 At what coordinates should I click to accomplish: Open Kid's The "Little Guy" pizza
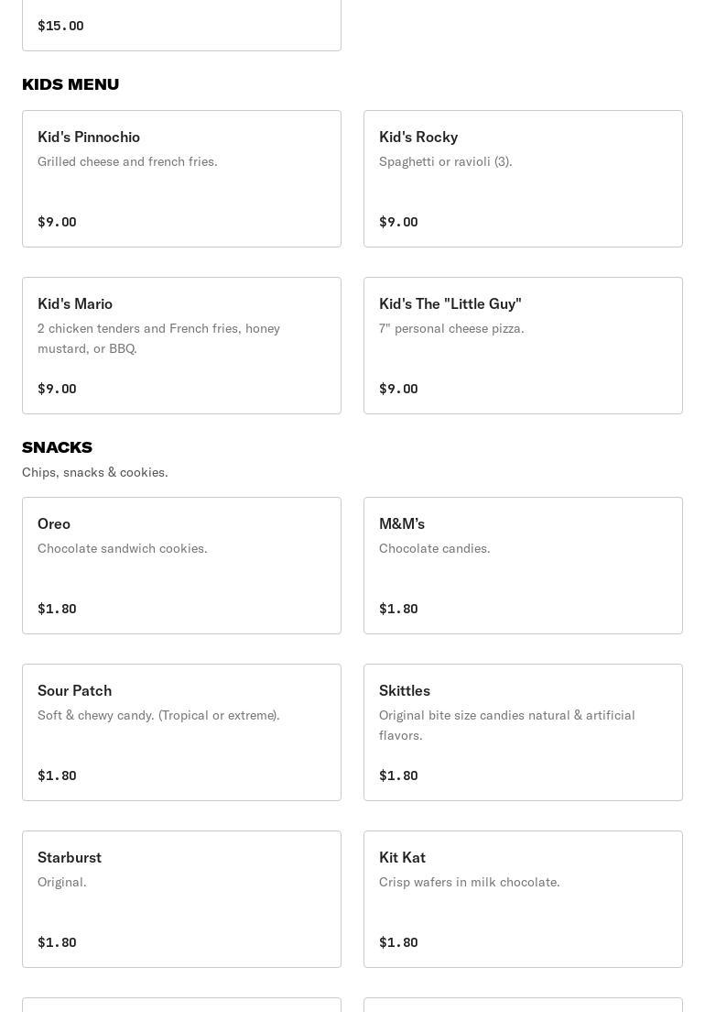(523, 346)
